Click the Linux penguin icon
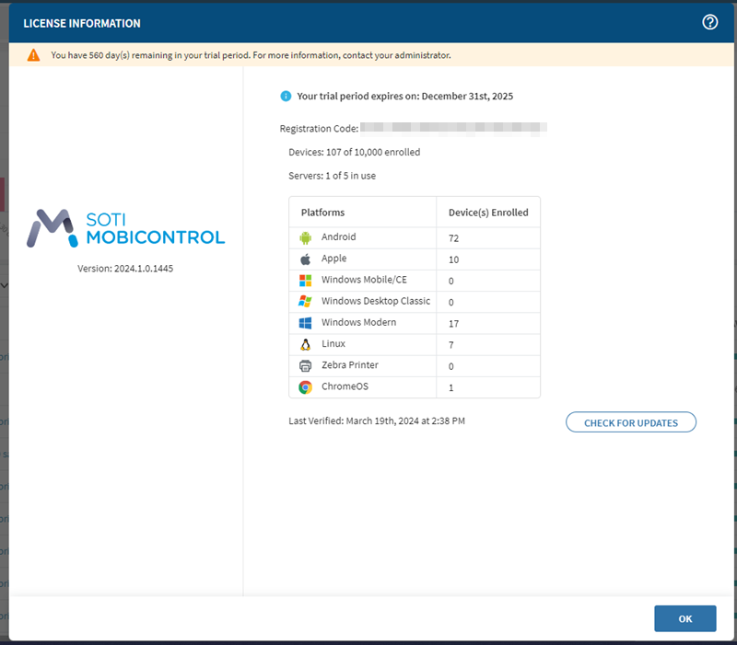The width and height of the screenshot is (737, 645). pos(305,344)
